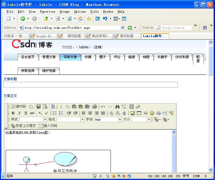Viewport: 215px width, 180px height.
Task: Open the File menu
Action: (10, 12)
